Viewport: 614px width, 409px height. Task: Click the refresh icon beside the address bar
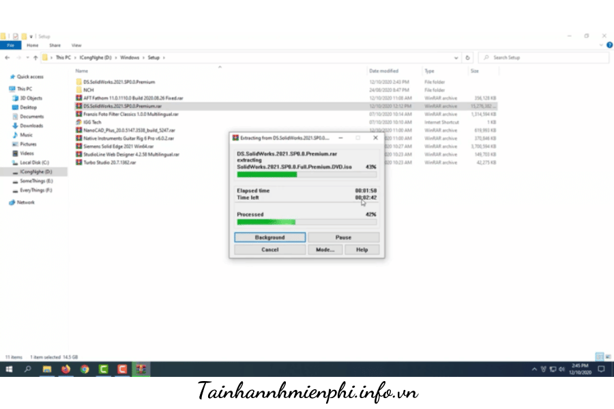(467, 58)
